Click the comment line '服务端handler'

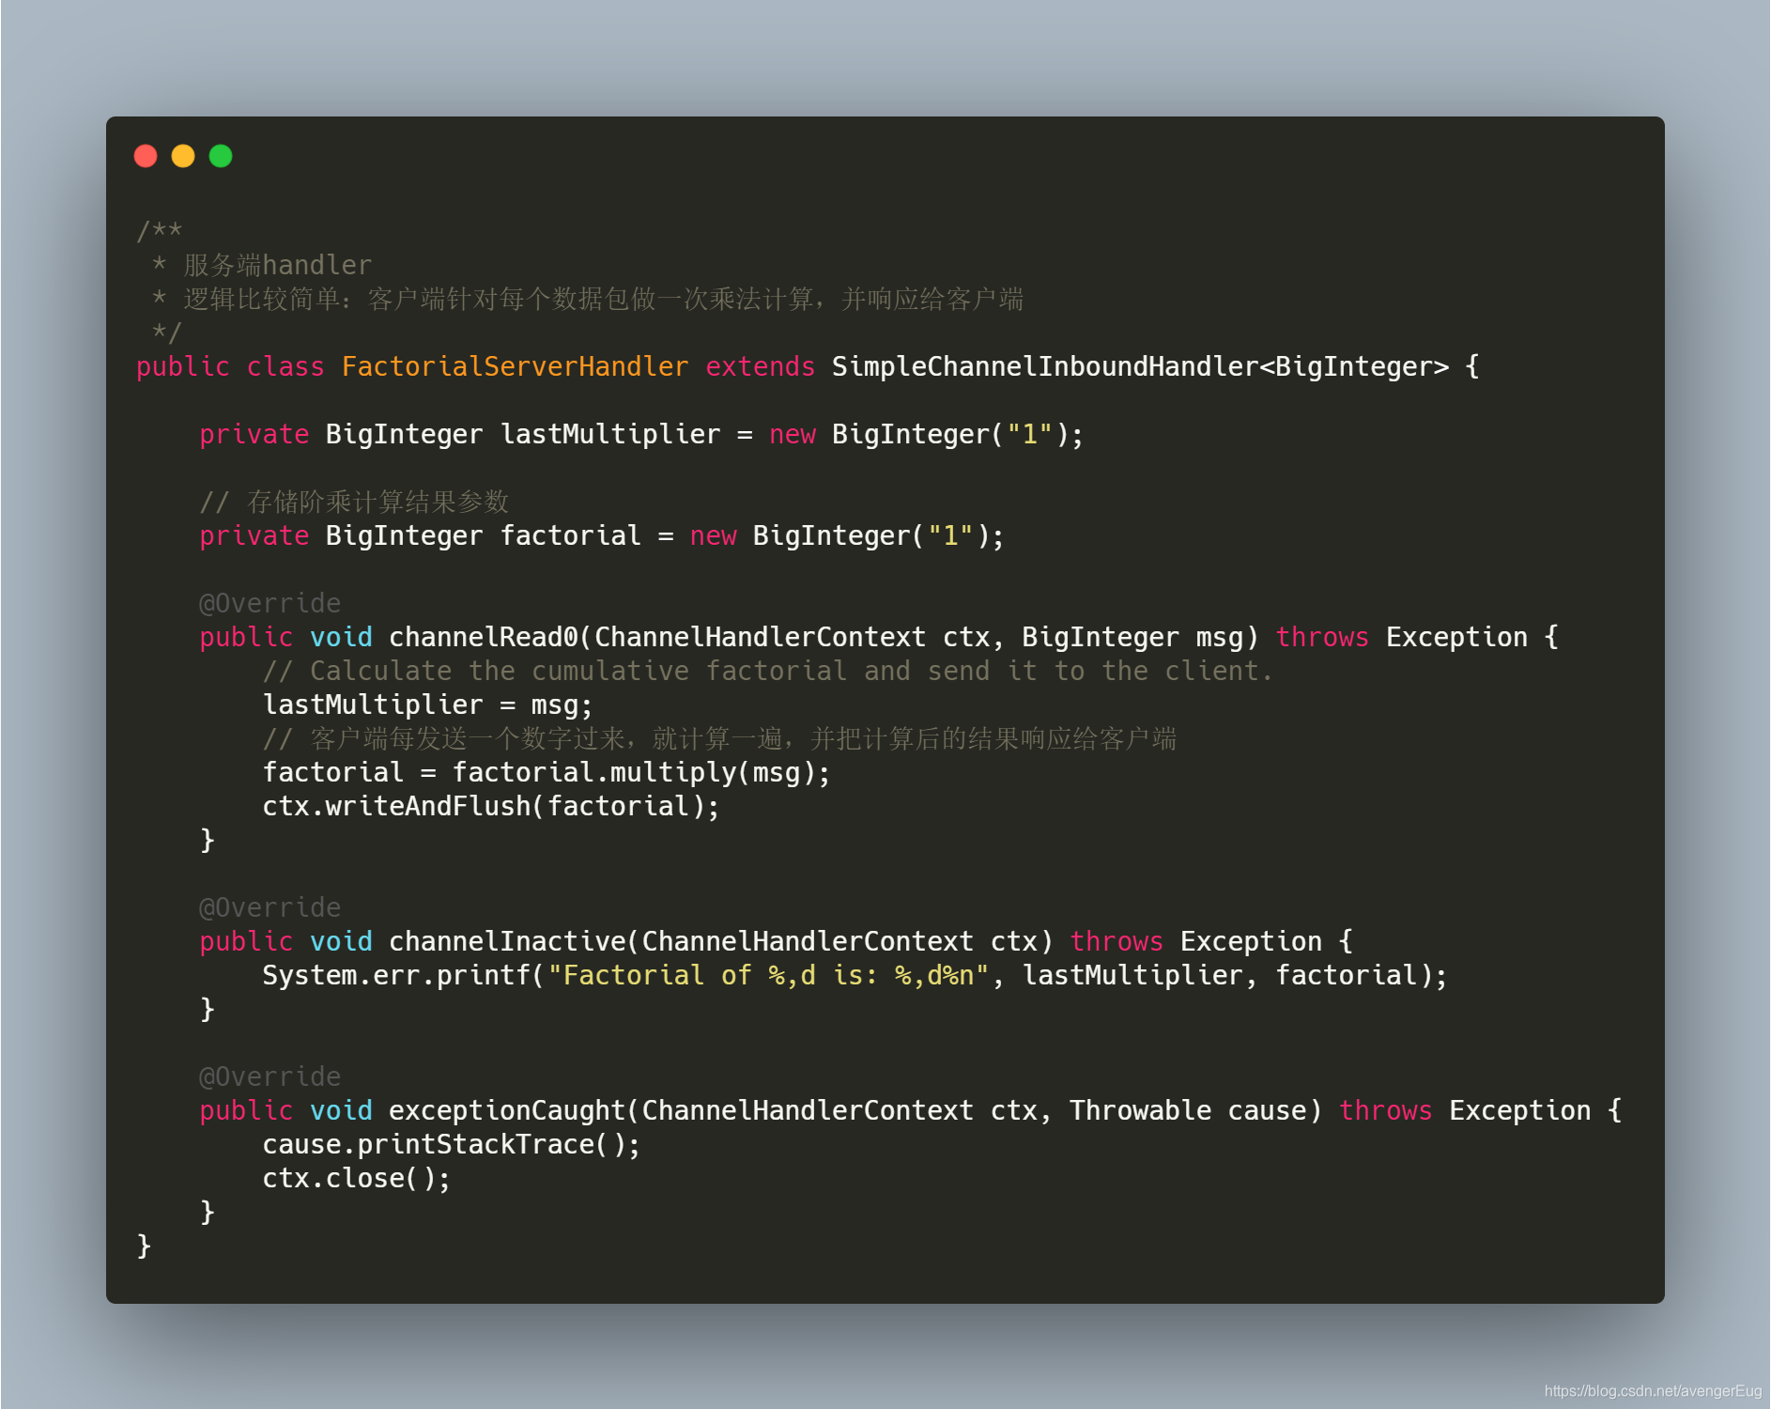(x=278, y=265)
